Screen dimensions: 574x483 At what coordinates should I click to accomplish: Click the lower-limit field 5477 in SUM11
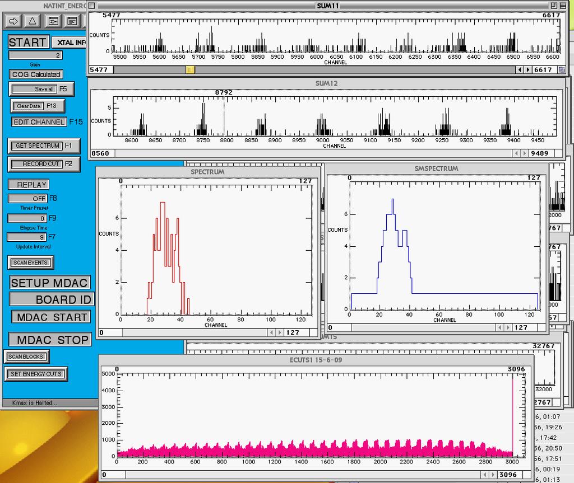coord(101,69)
